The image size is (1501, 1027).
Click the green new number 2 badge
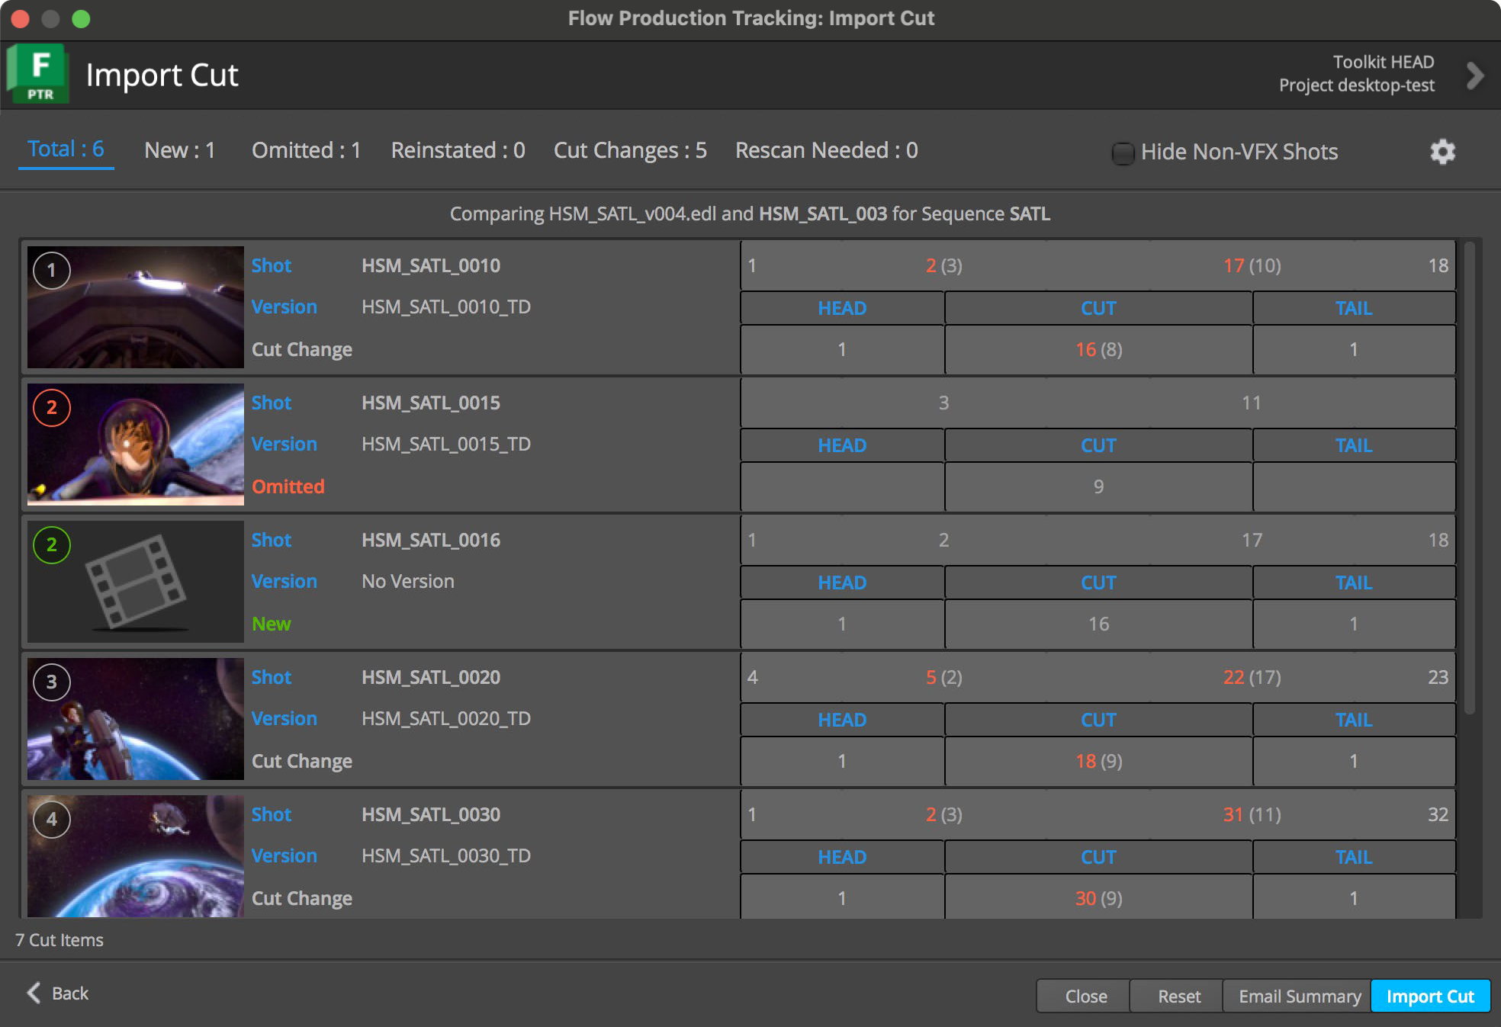[52, 544]
